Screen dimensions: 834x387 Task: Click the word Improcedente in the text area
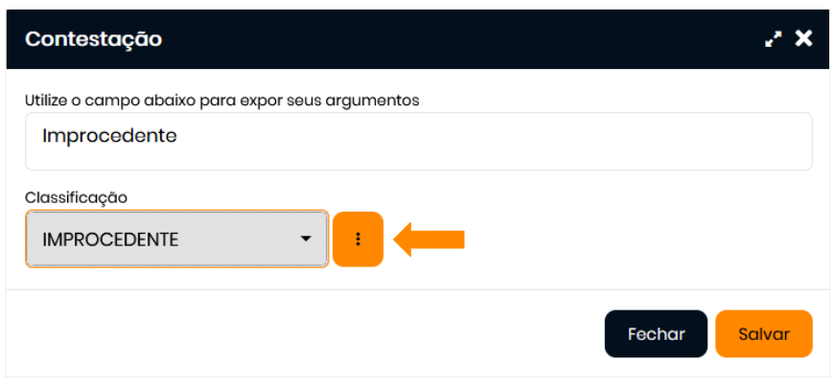[109, 136]
